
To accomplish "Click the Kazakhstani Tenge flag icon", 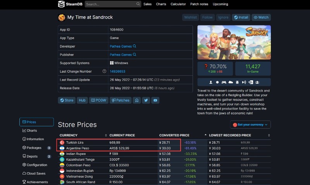I will pos(62,160).
